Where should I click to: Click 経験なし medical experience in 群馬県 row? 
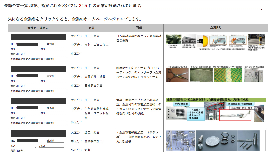tap(50, 123)
